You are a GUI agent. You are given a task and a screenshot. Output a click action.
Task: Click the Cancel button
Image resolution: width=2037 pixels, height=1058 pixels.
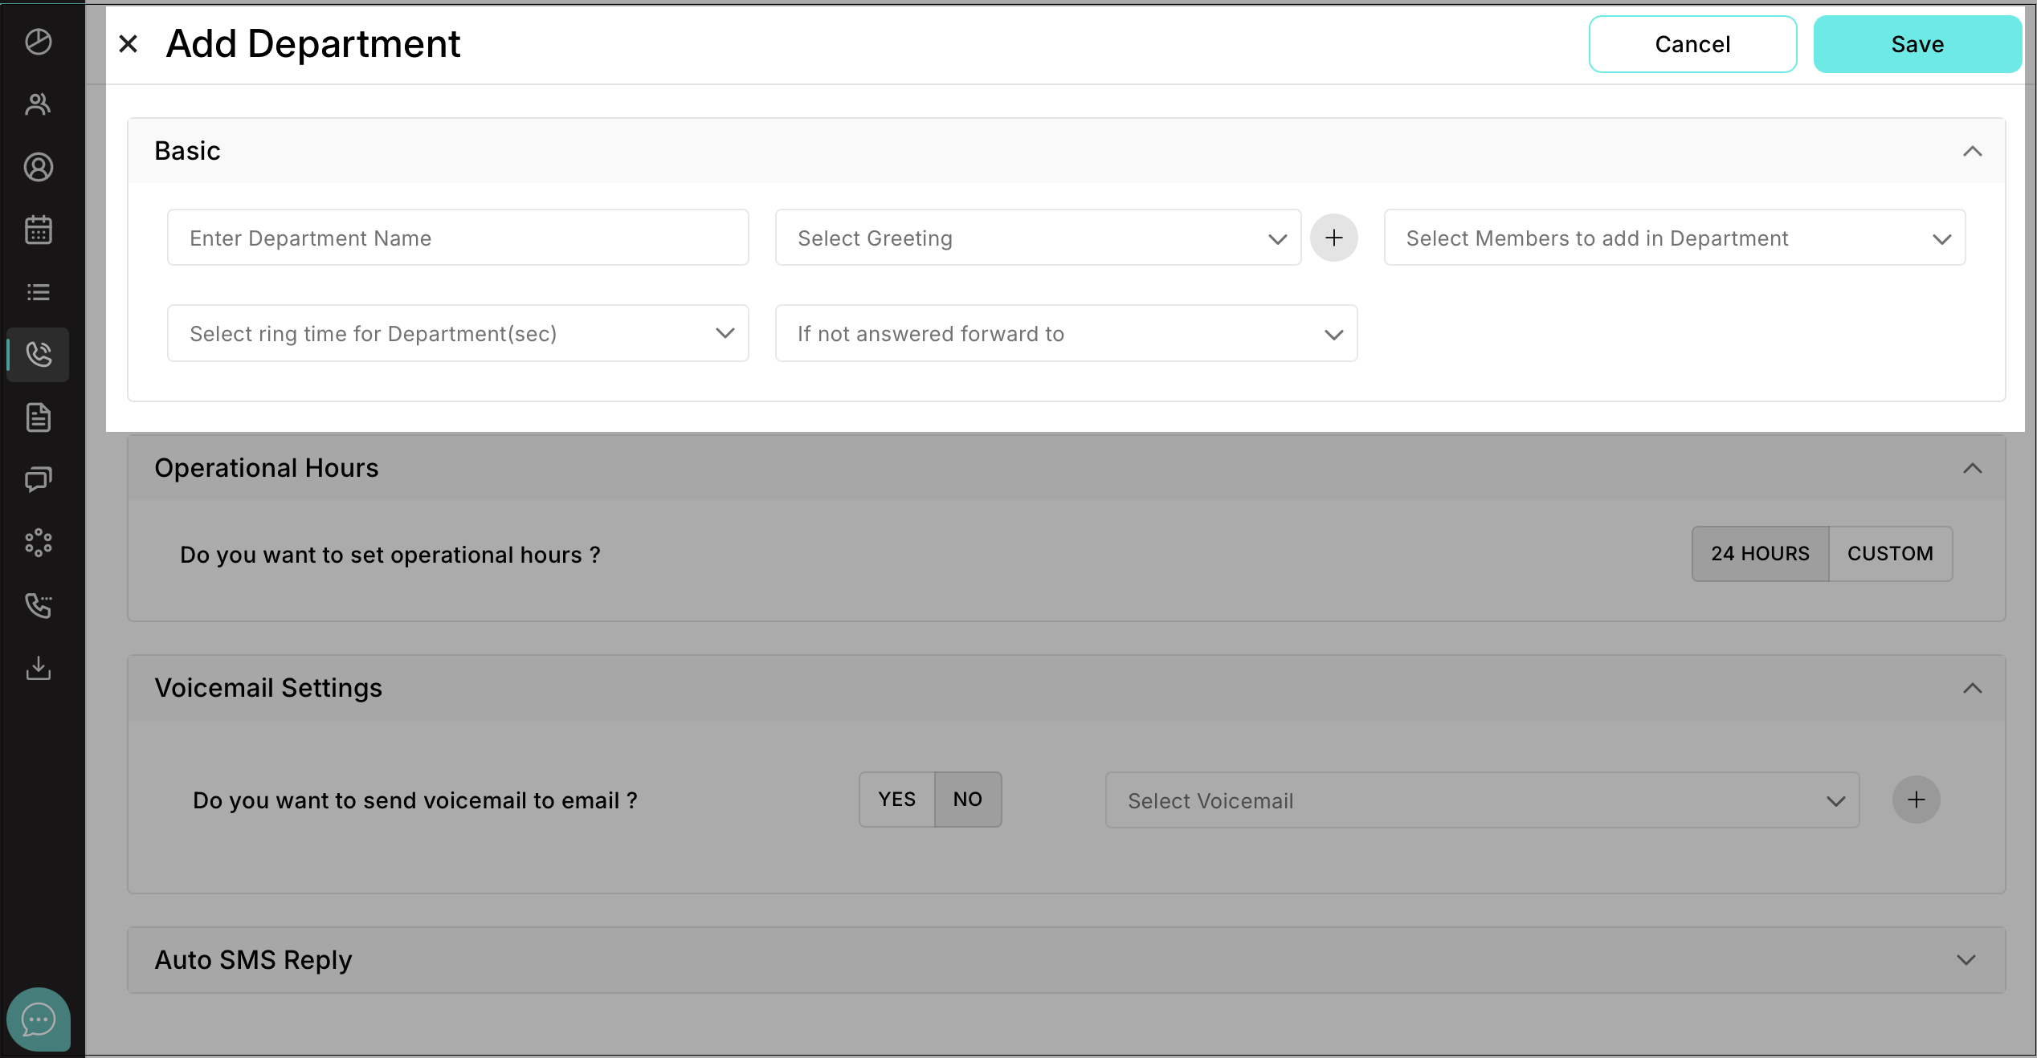click(x=1692, y=44)
